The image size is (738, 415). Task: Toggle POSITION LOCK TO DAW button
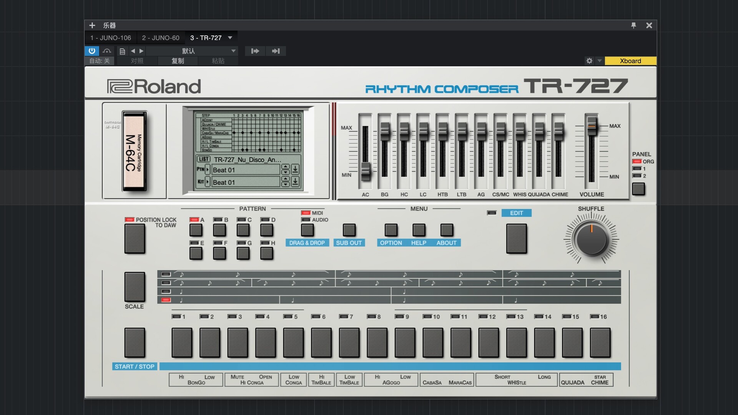coord(135,239)
